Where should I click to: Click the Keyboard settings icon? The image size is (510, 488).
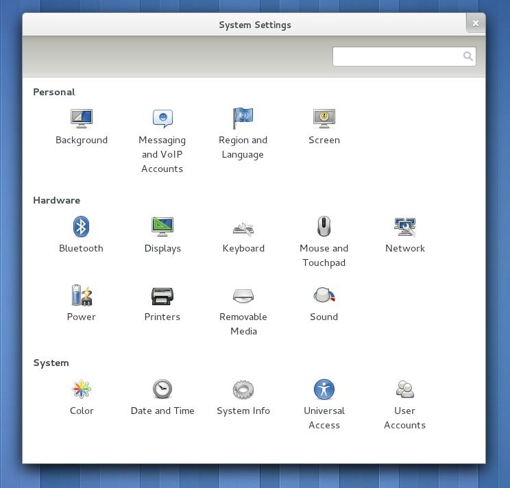(x=243, y=228)
